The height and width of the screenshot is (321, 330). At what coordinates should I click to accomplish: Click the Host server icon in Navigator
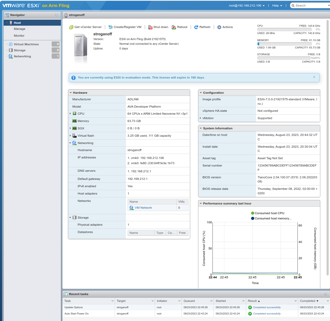(x=11, y=23)
